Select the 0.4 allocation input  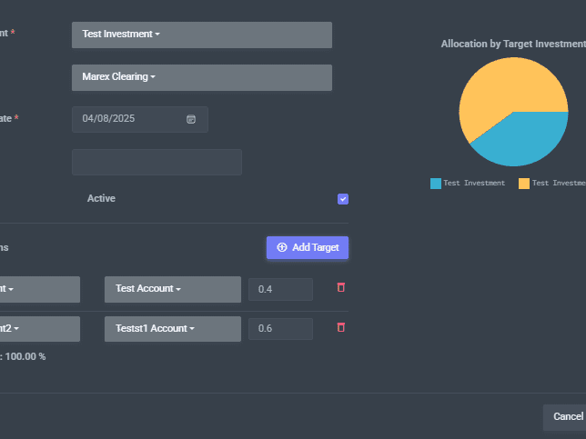pyautogui.click(x=280, y=289)
